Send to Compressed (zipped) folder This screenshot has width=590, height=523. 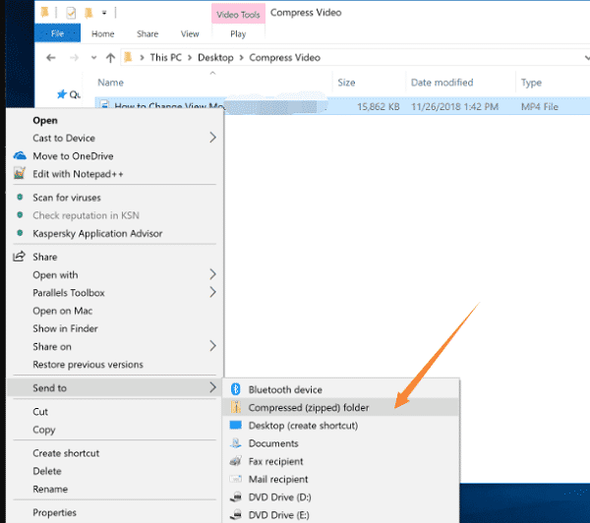(x=341, y=408)
